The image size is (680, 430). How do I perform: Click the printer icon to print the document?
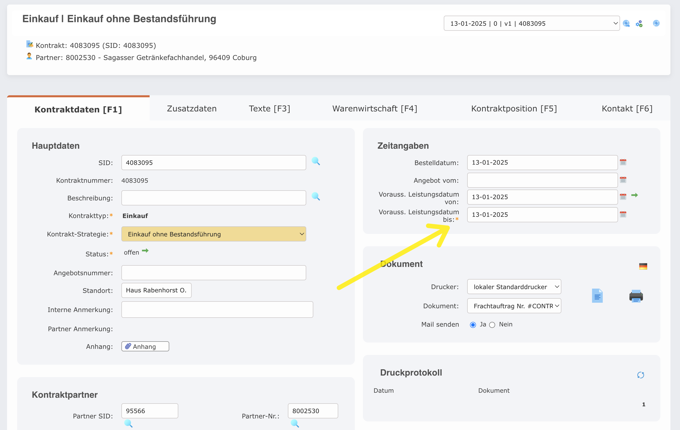click(x=636, y=296)
